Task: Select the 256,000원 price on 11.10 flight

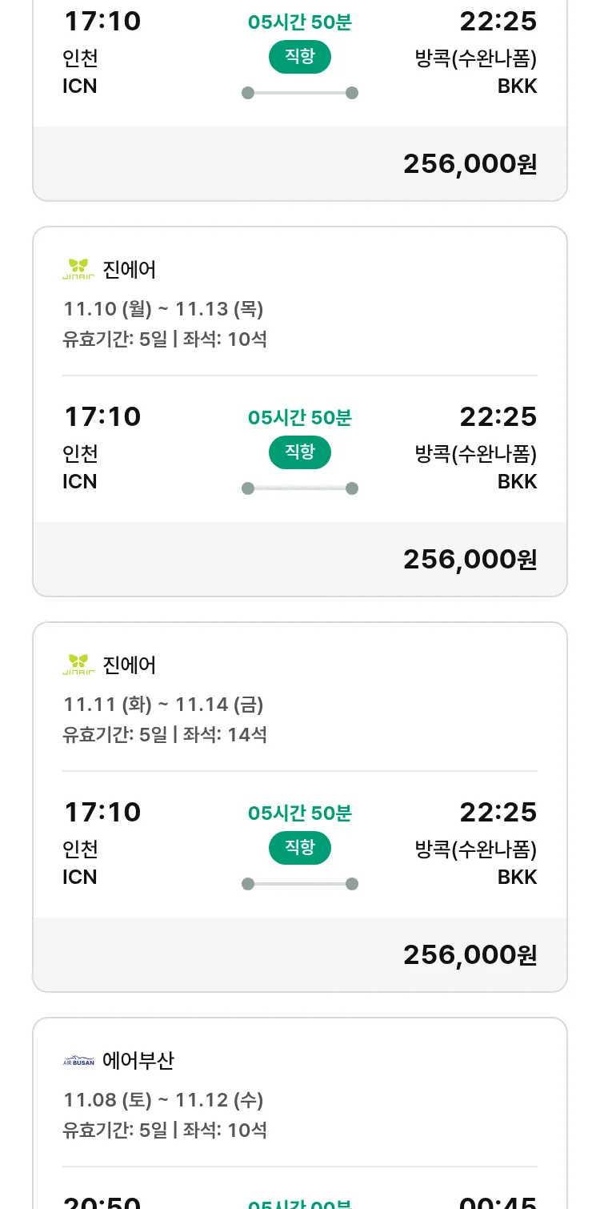Action: pyautogui.click(x=470, y=559)
